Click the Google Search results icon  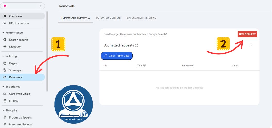point(5,40)
